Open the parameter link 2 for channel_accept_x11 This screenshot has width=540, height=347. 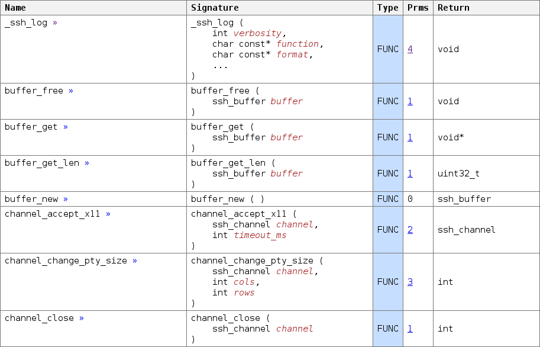(x=410, y=230)
